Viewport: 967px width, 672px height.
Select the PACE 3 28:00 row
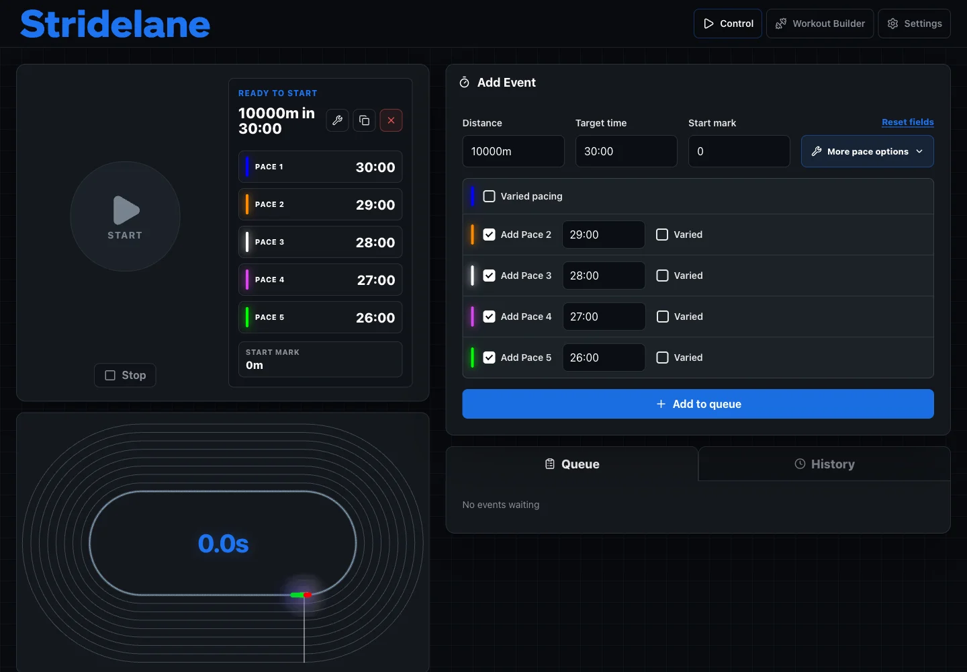(x=320, y=242)
